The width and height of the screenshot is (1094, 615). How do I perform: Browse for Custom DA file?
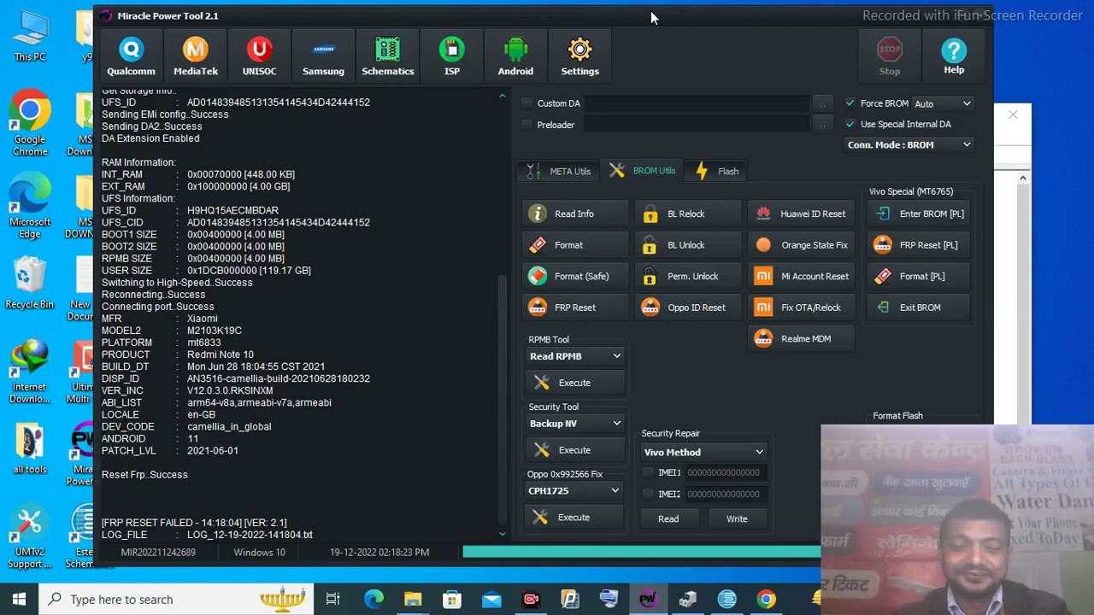click(822, 103)
